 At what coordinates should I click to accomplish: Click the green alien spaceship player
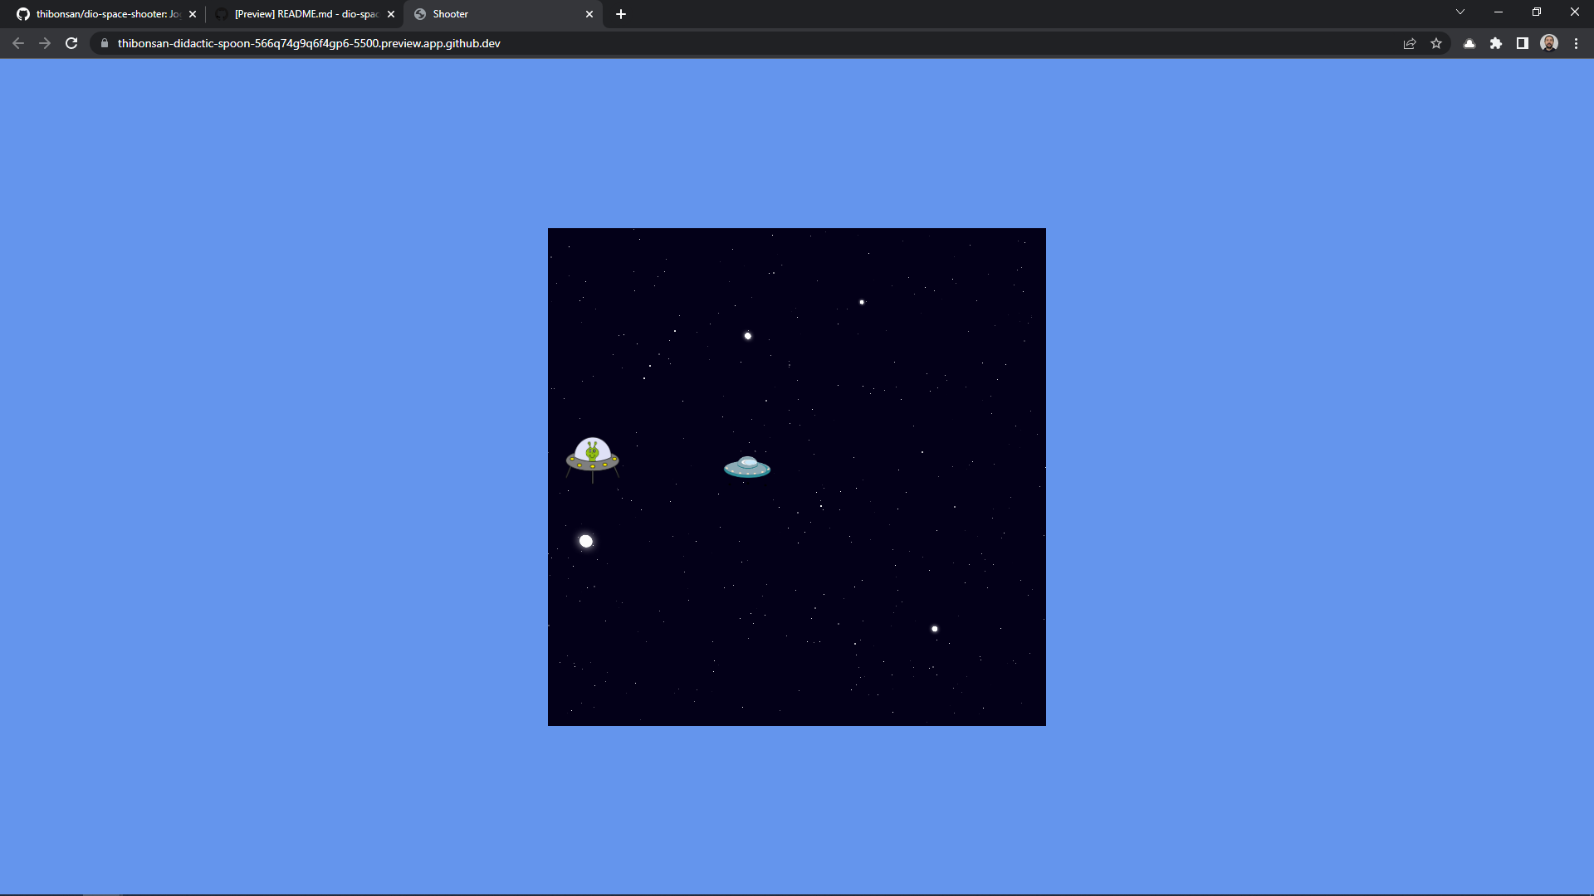(x=592, y=458)
